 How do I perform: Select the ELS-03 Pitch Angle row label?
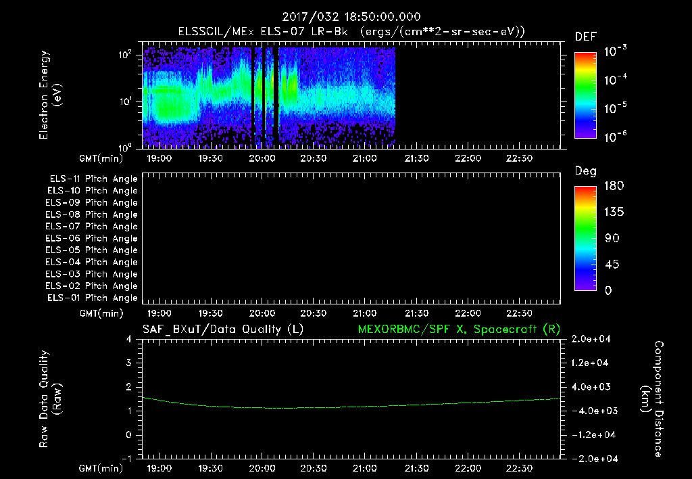point(91,274)
